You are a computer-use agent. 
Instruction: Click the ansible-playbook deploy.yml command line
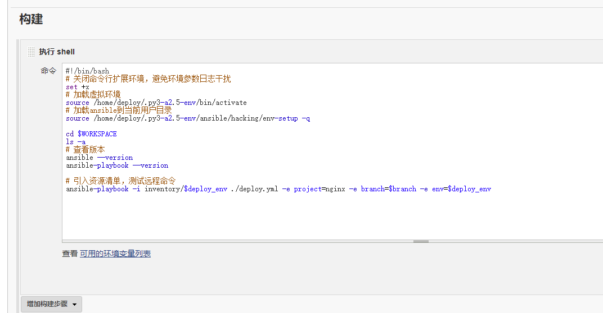click(278, 189)
